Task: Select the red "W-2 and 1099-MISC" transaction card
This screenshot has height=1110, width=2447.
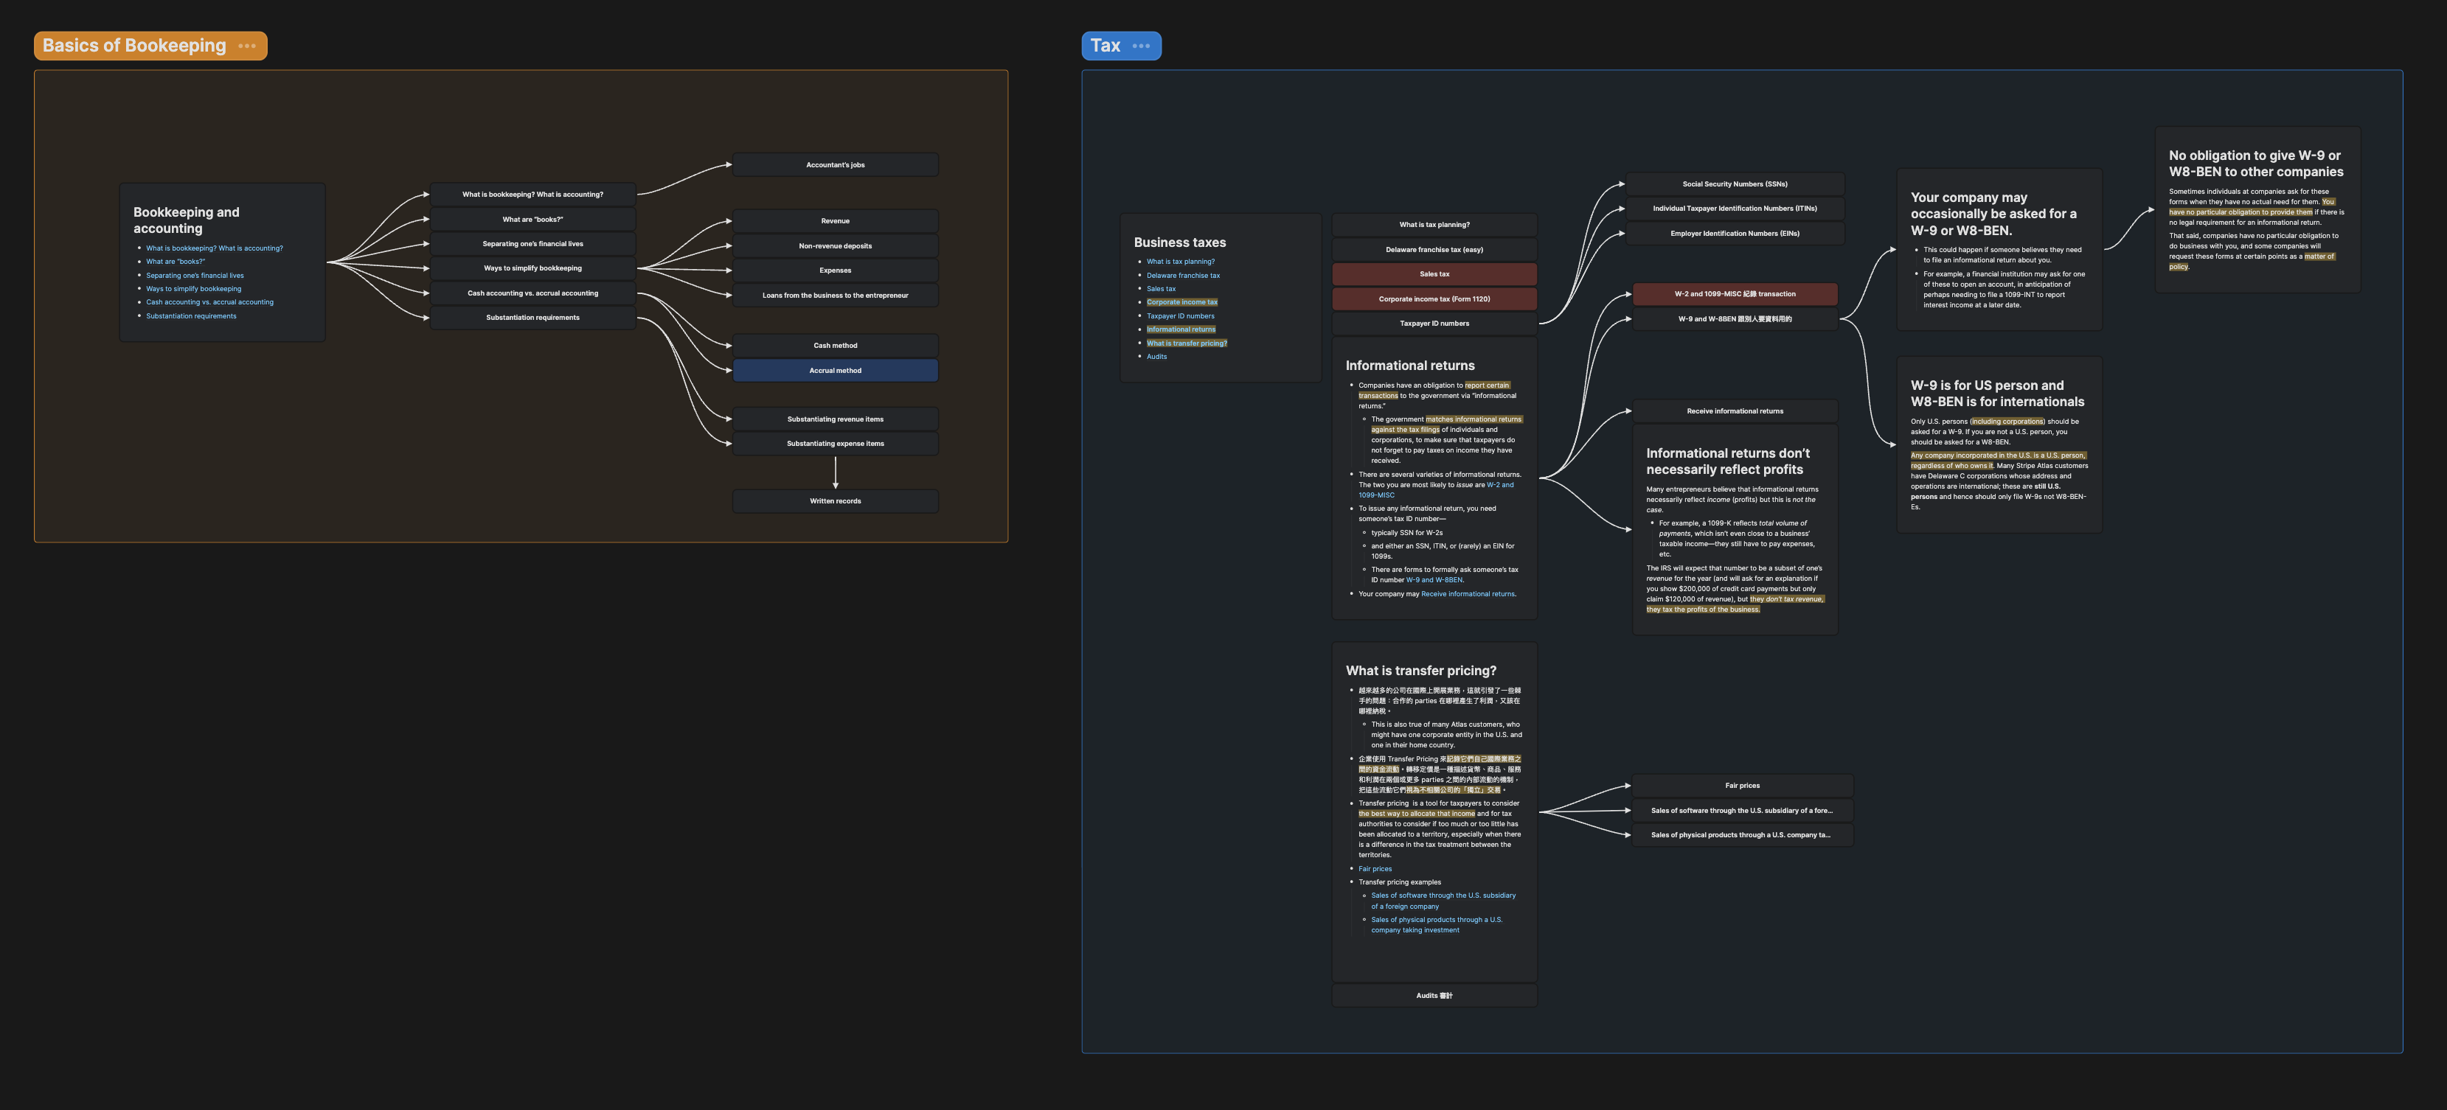Action: (x=1735, y=294)
